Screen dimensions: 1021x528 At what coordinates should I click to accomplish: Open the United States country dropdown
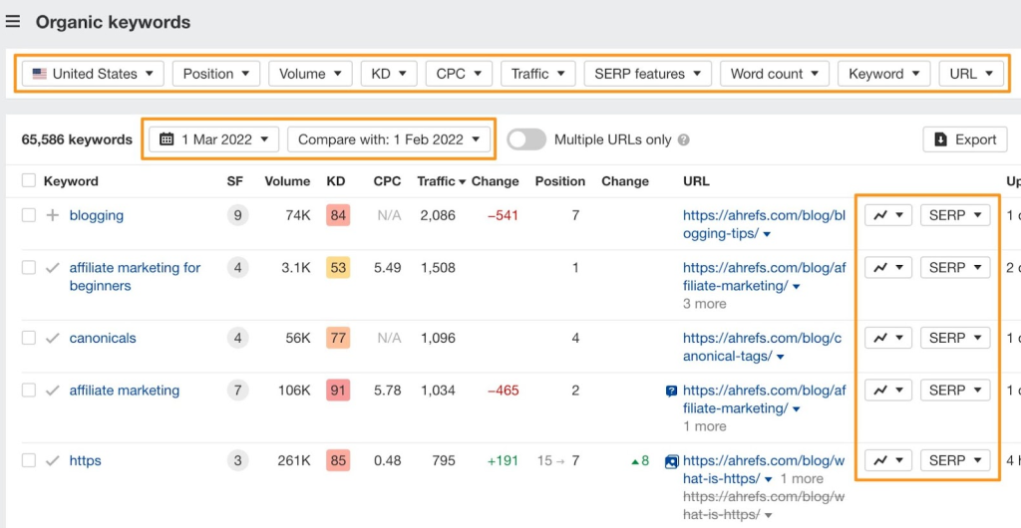click(94, 74)
